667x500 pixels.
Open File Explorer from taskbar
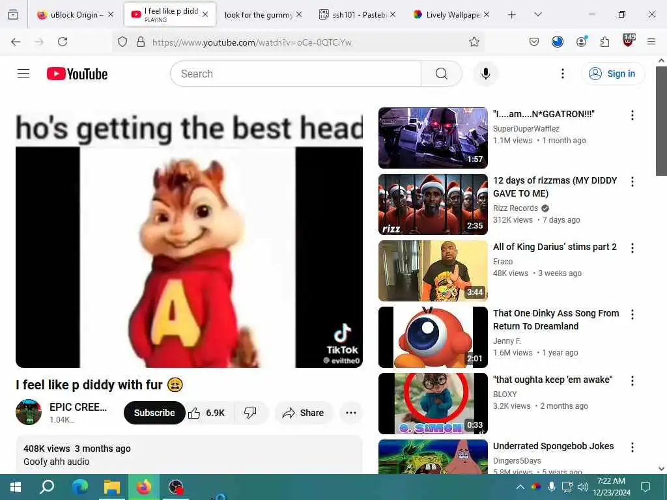point(112,487)
